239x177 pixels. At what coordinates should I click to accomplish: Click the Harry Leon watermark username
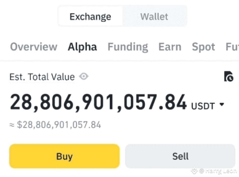click(x=221, y=171)
